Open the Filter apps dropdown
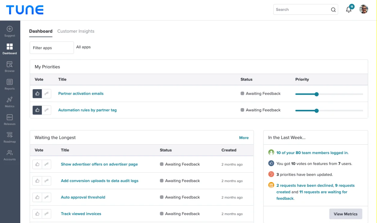Screen dimensions: 377x223 click(x=52, y=48)
